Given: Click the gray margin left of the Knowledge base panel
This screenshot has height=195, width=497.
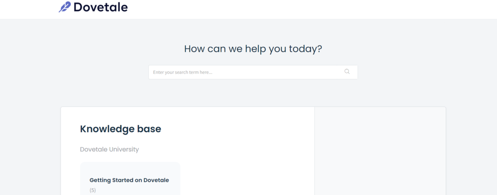Looking at the screenshot, I should [30, 151].
